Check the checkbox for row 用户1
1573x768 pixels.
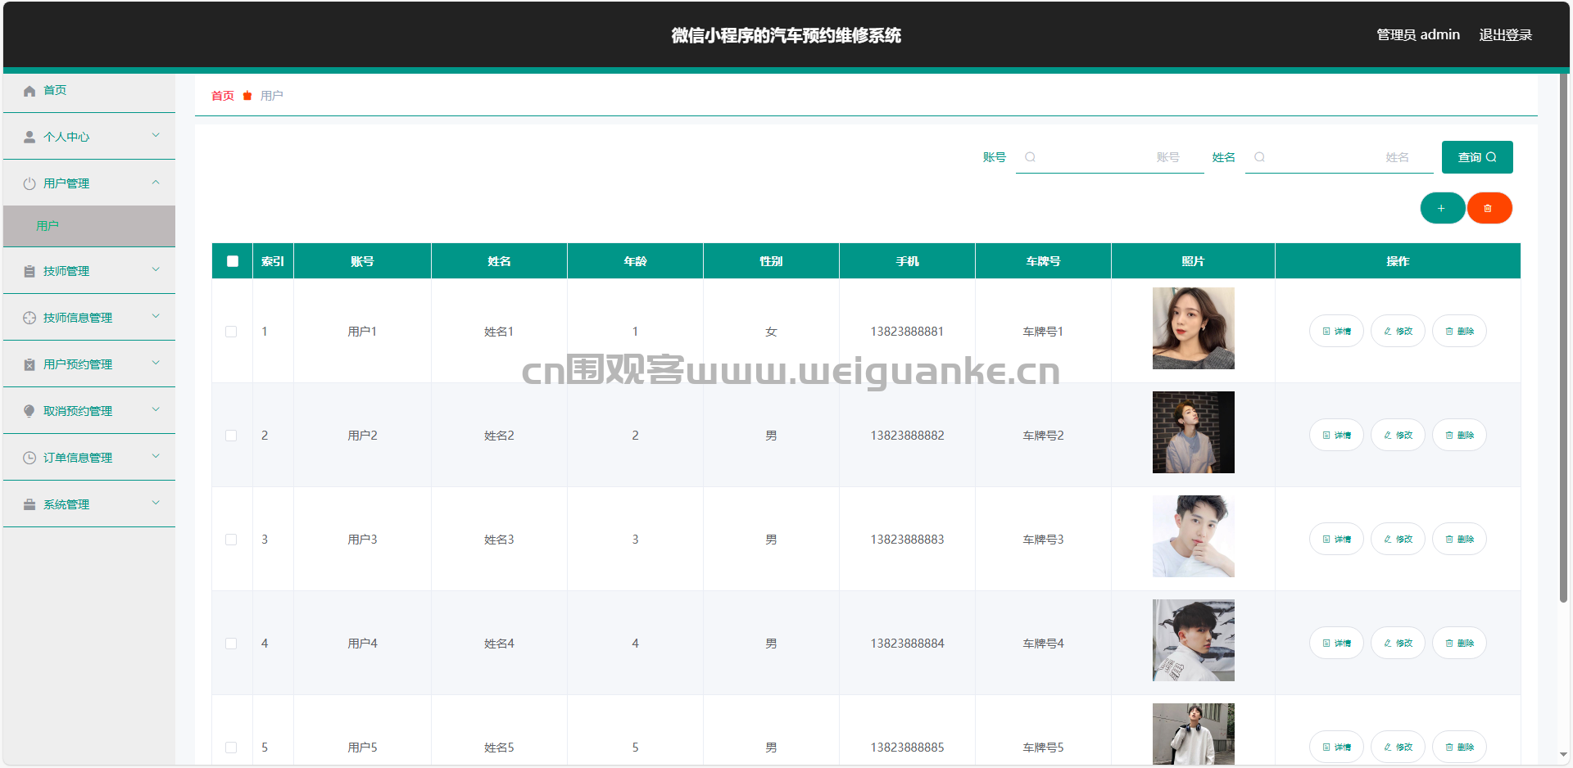point(231,332)
